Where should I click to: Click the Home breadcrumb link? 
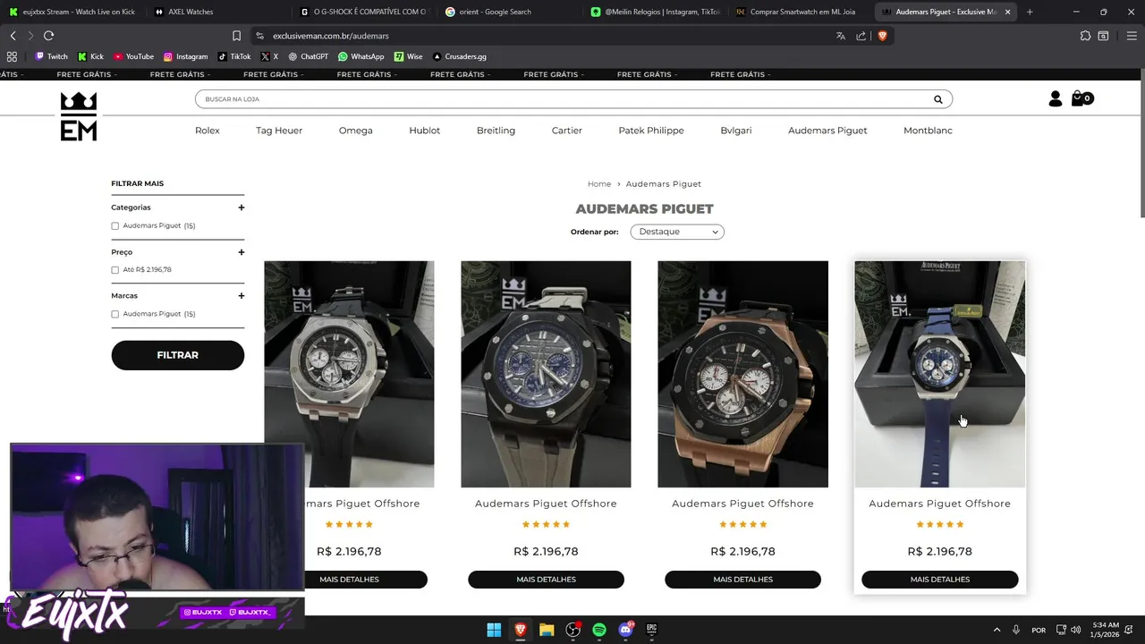point(599,184)
